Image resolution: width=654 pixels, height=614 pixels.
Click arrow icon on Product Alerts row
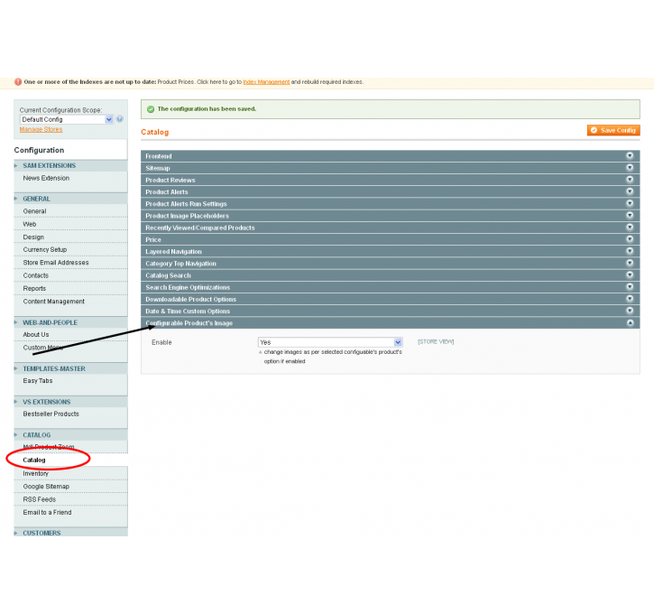(x=630, y=191)
